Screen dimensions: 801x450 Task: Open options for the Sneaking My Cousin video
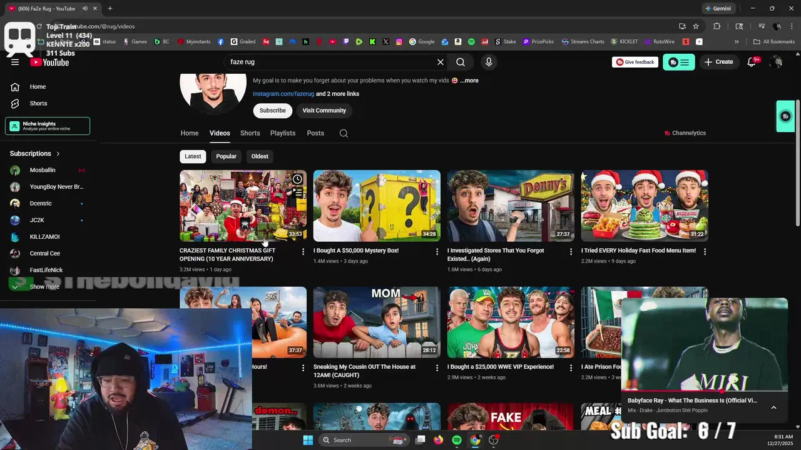point(437,367)
